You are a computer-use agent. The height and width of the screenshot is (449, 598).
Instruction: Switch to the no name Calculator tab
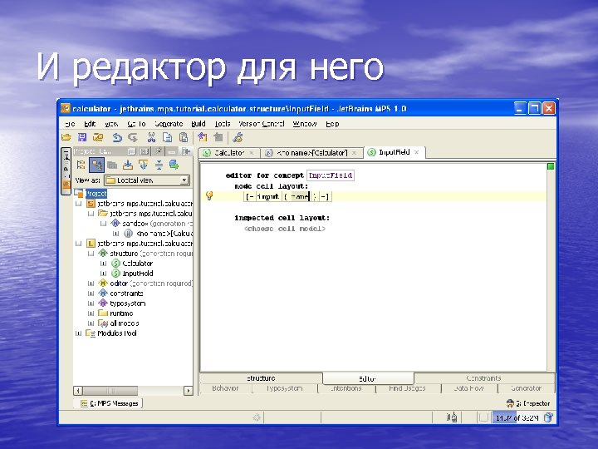click(x=311, y=153)
